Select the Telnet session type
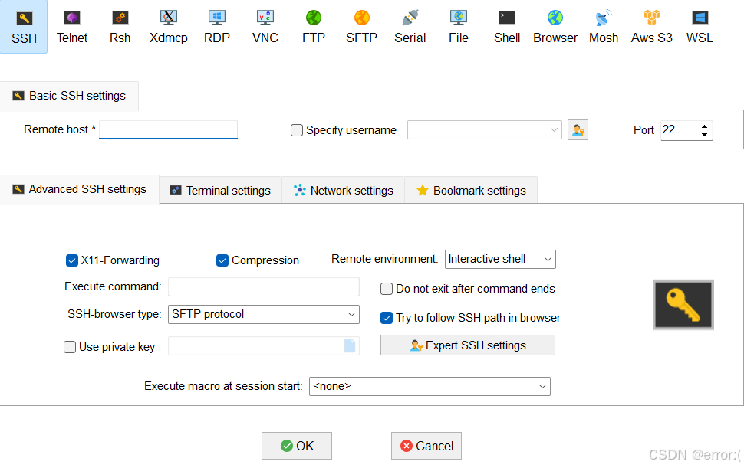Image resolution: width=744 pixels, height=468 pixels. pyautogui.click(x=72, y=27)
